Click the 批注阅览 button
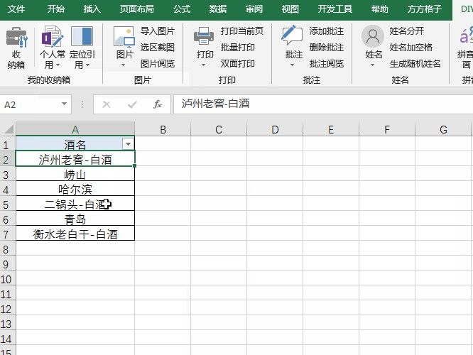 (x=327, y=64)
